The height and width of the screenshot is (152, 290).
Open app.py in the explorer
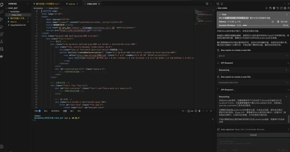13,22
